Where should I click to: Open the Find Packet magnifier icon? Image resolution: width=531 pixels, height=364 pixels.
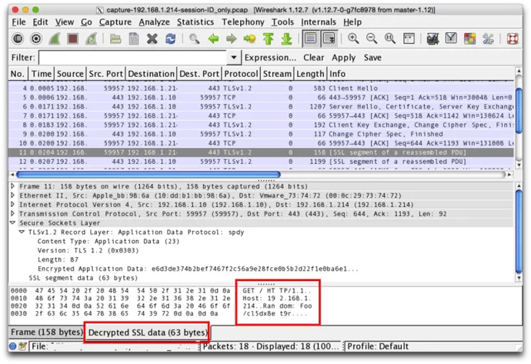(x=195, y=38)
